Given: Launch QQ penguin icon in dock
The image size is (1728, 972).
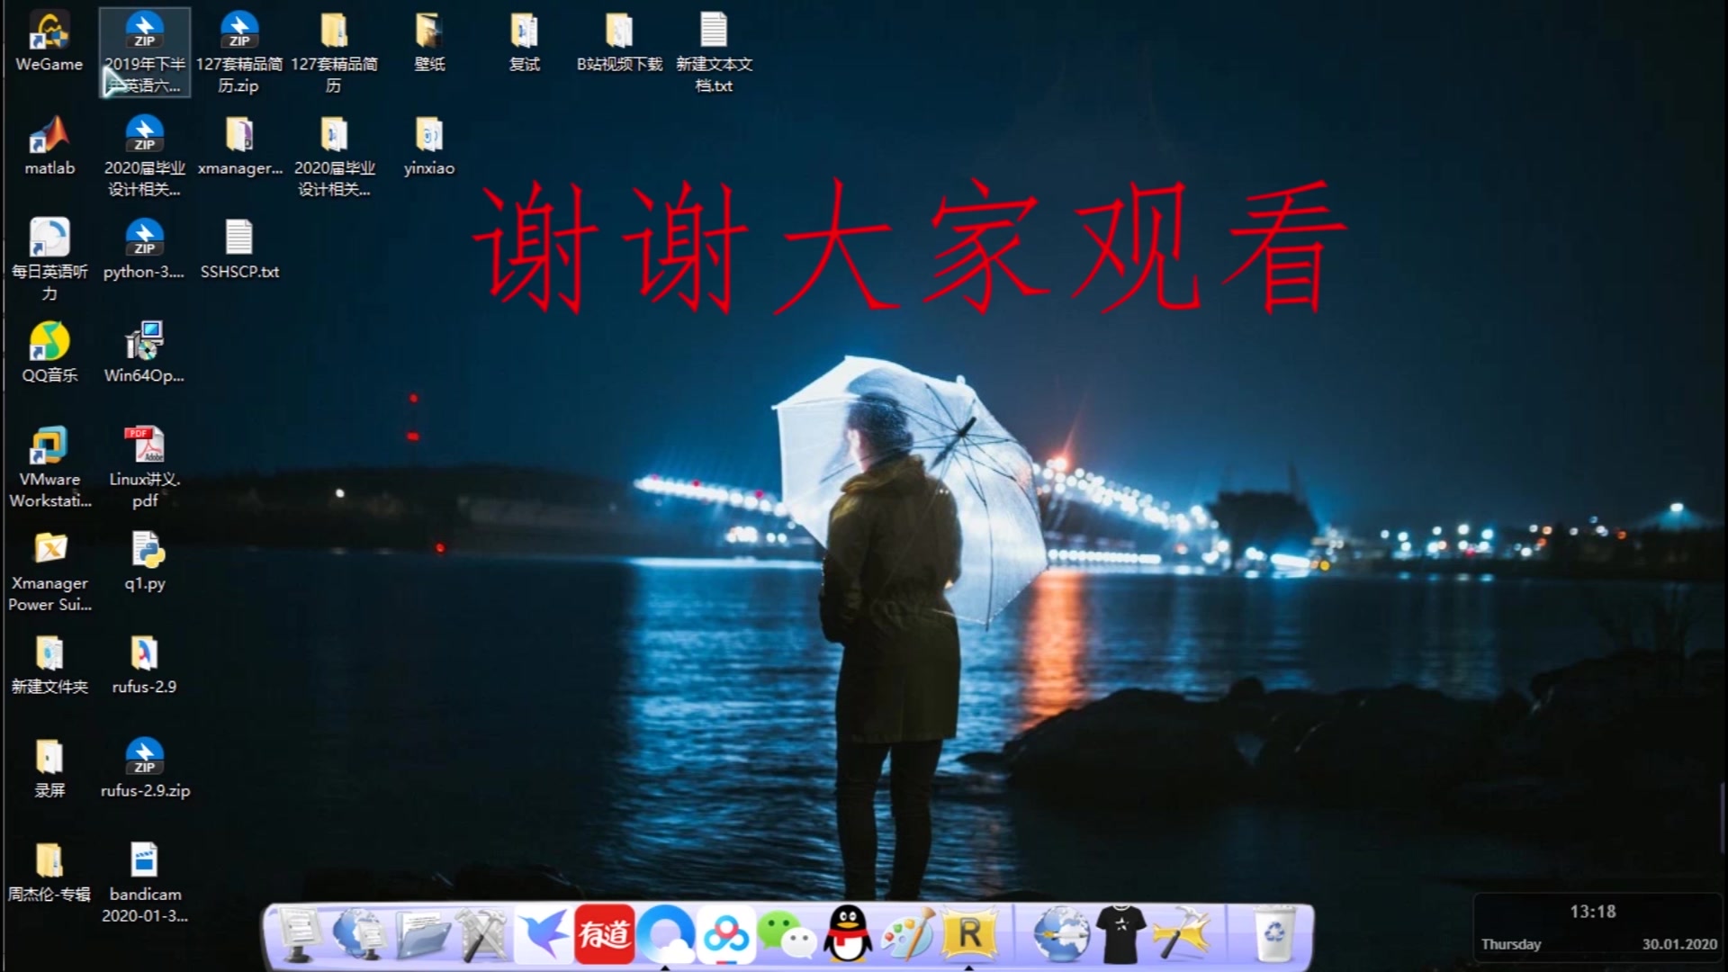Looking at the screenshot, I should pos(848,934).
